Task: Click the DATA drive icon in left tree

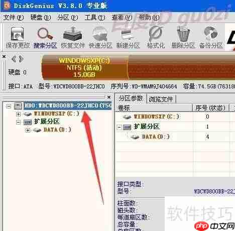Action: click(x=37, y=130)
